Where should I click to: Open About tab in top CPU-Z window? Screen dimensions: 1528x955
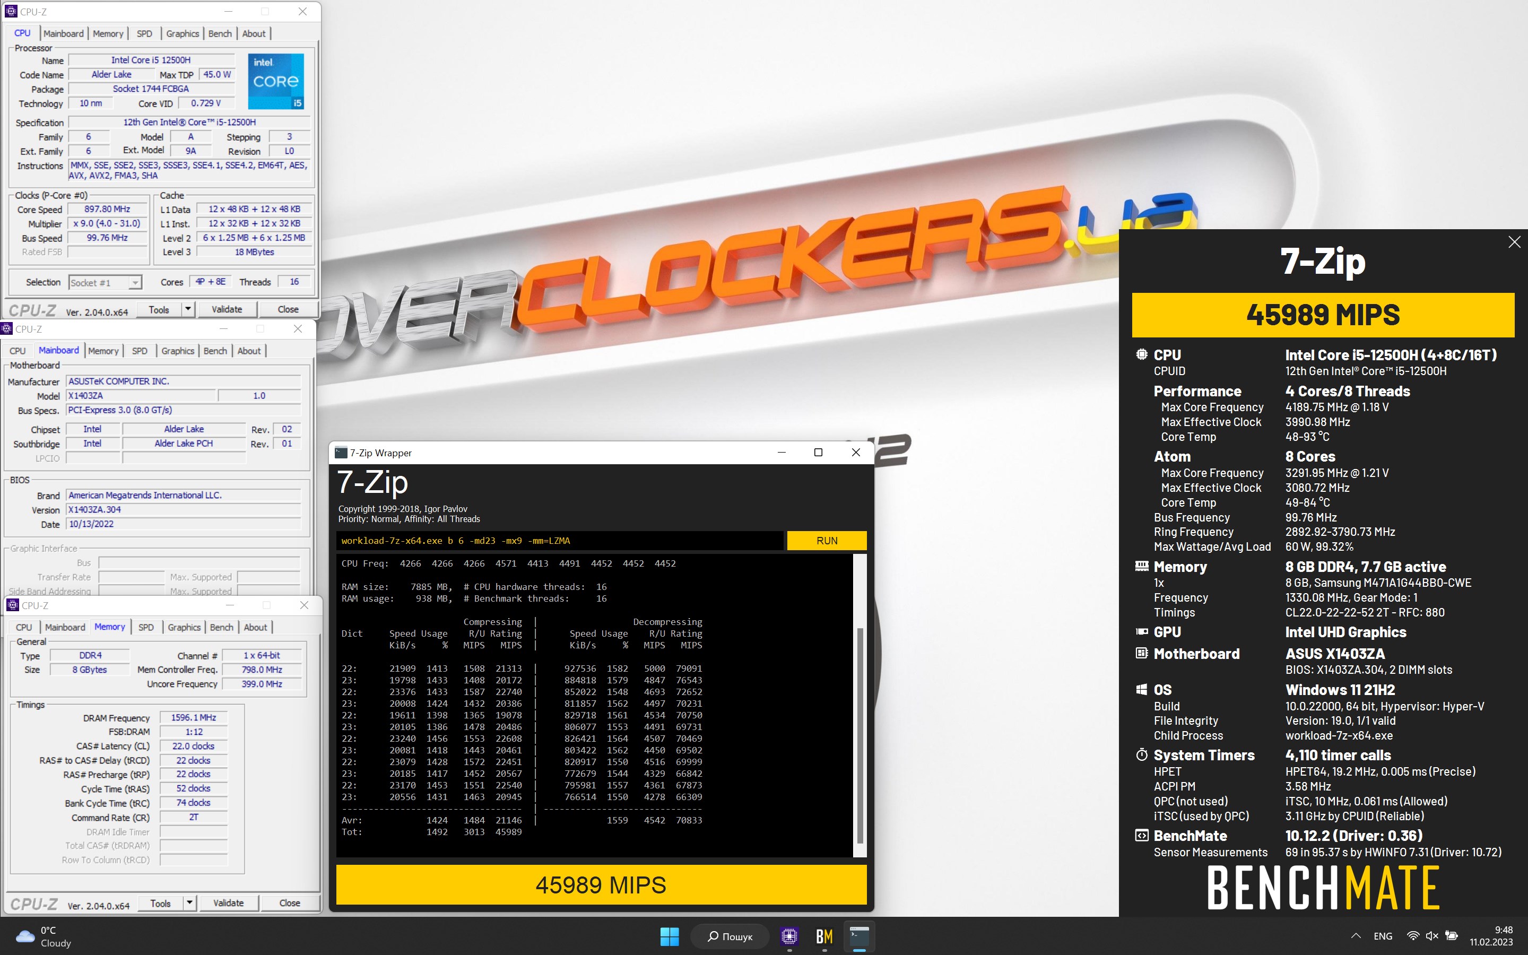pyautogui.click(x=254, y=33)
